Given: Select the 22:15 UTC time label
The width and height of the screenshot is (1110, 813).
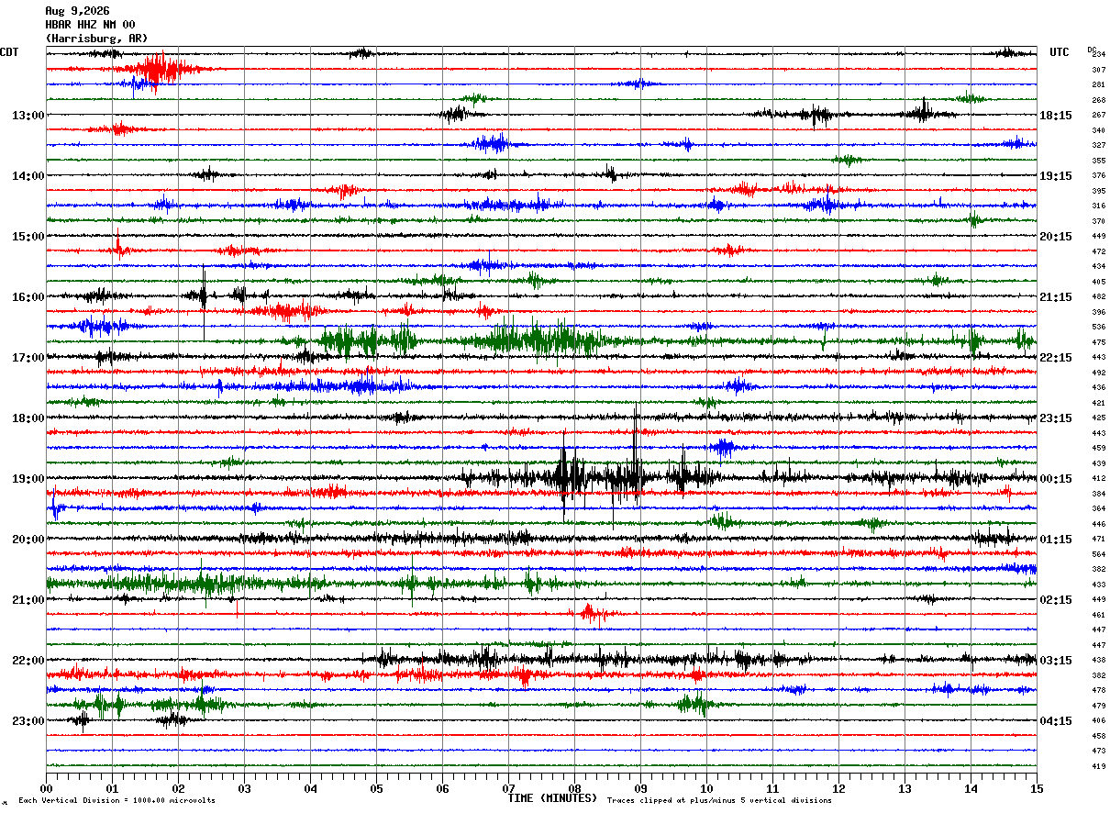Looking at the screenshot, I should 1056,358.
